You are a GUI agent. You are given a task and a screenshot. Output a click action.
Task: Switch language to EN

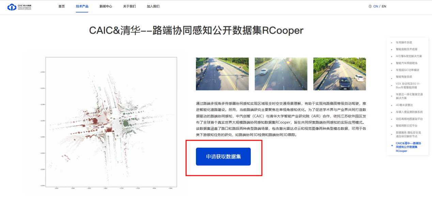[x=384, y=6]
